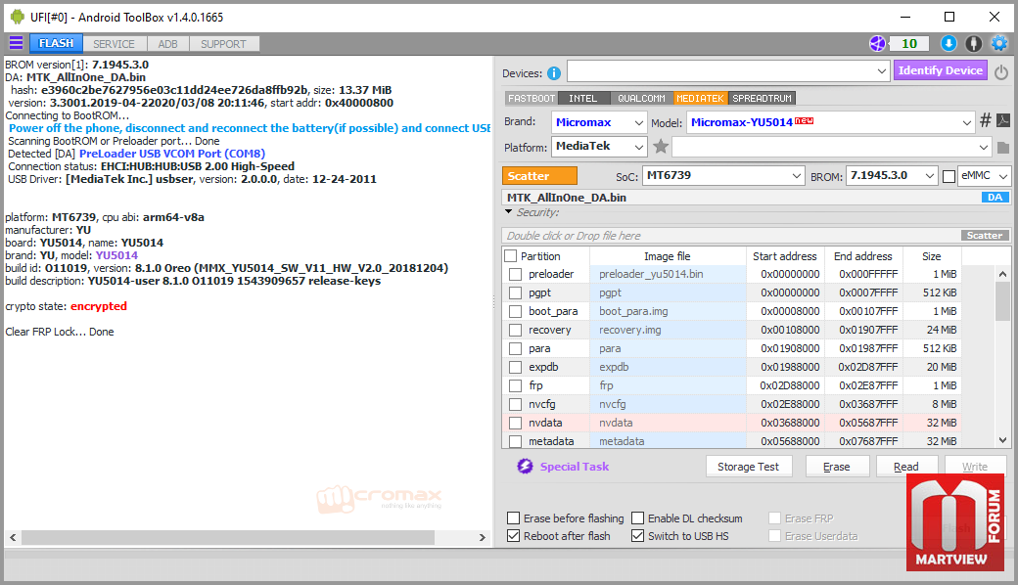
Task: Click the Special Task link
Action: tap(575, 467)
